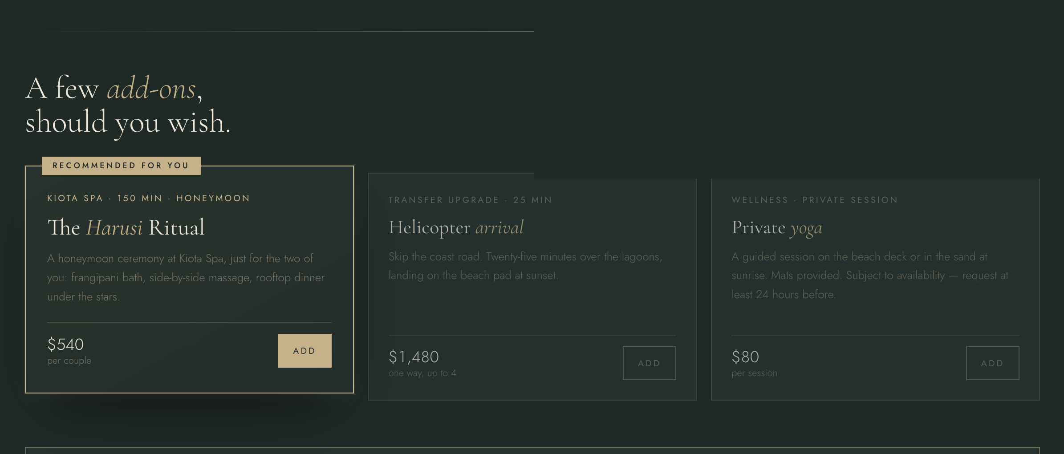Click the 150 MIN duration label
The height and width of the screenshot is (454, 1064).
(139, 198)
